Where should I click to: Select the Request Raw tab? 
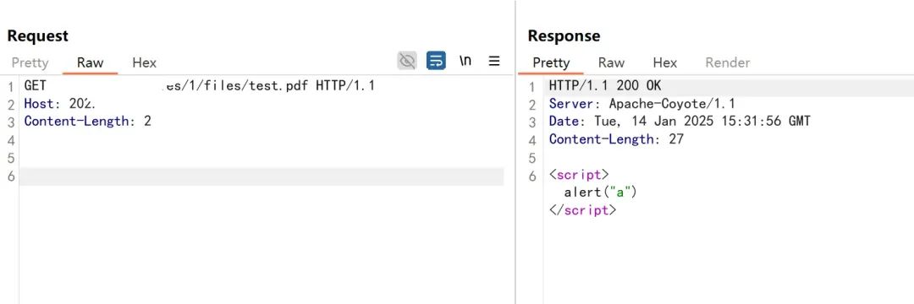pos(91,62)
